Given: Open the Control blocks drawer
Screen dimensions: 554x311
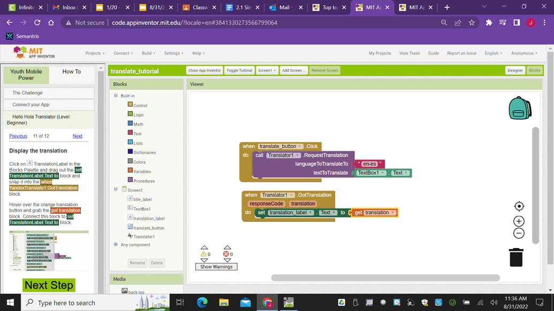Looking at the screenshot, I should [x=140, y=105].
